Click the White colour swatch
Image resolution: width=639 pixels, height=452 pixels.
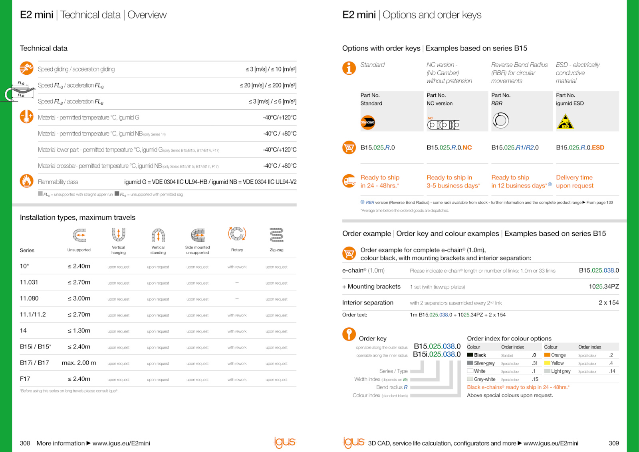[470, 371]
